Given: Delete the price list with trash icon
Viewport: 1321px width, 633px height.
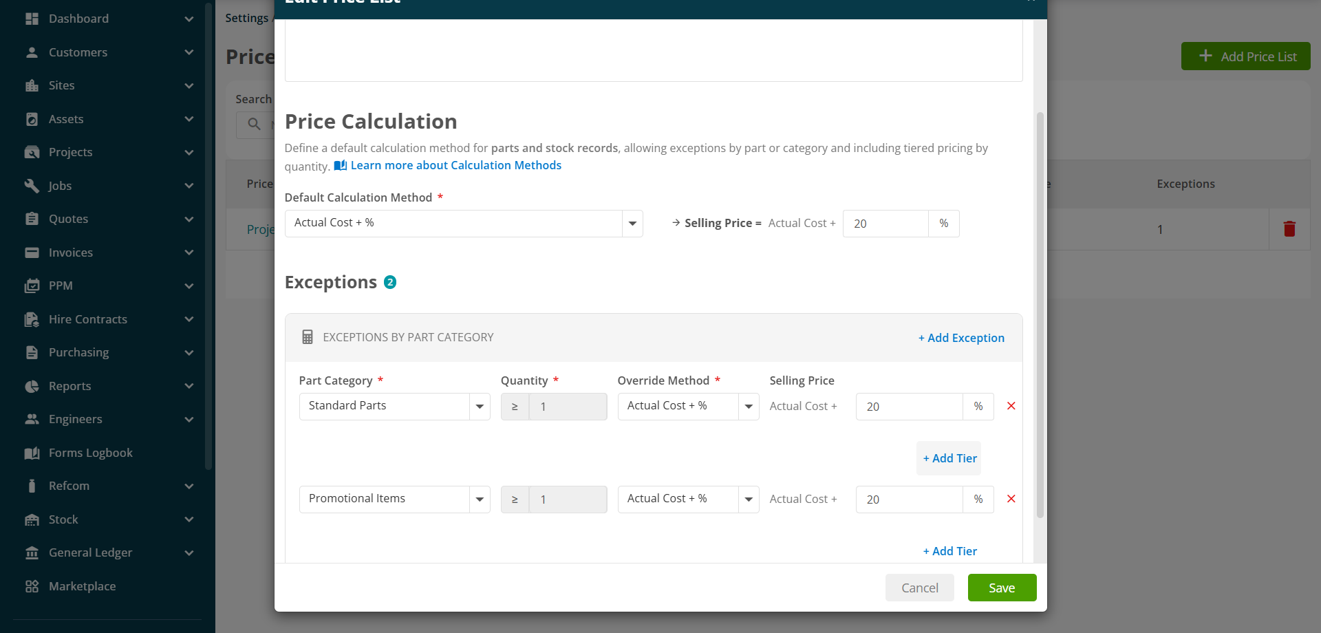Looking at the screenshot, I should pos(1289,229).
